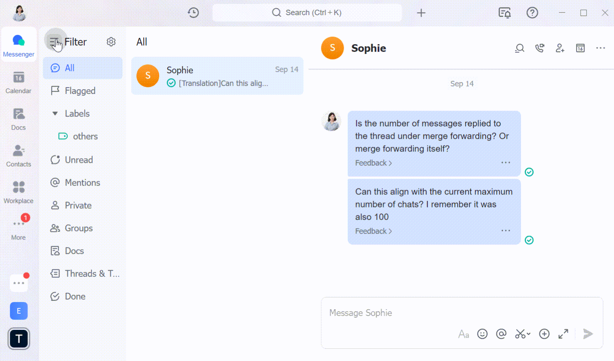Open text formatting with the Aa icon
This screenshot has height=361, width=614.
click(463, 334)
